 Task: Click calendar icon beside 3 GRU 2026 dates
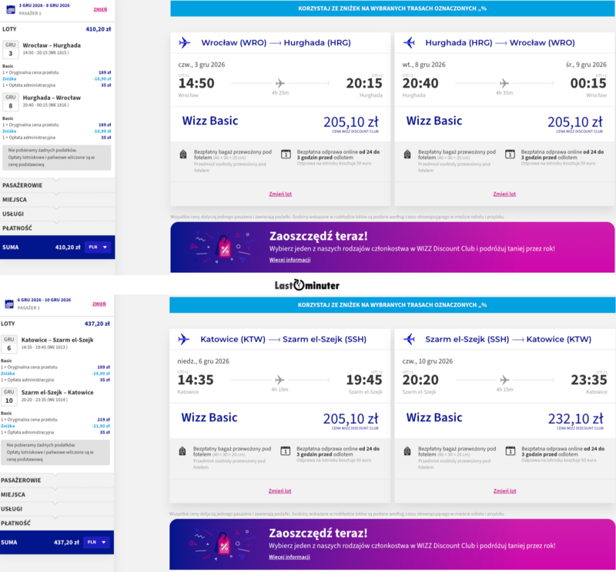pyautogui.click(x=11, y=9)
